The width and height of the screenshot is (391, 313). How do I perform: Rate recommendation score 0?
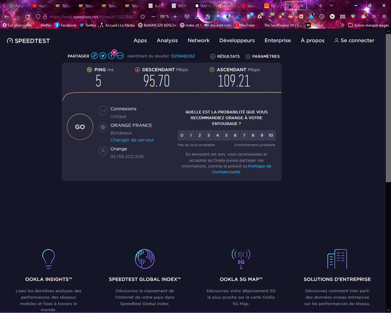point(182,135)
